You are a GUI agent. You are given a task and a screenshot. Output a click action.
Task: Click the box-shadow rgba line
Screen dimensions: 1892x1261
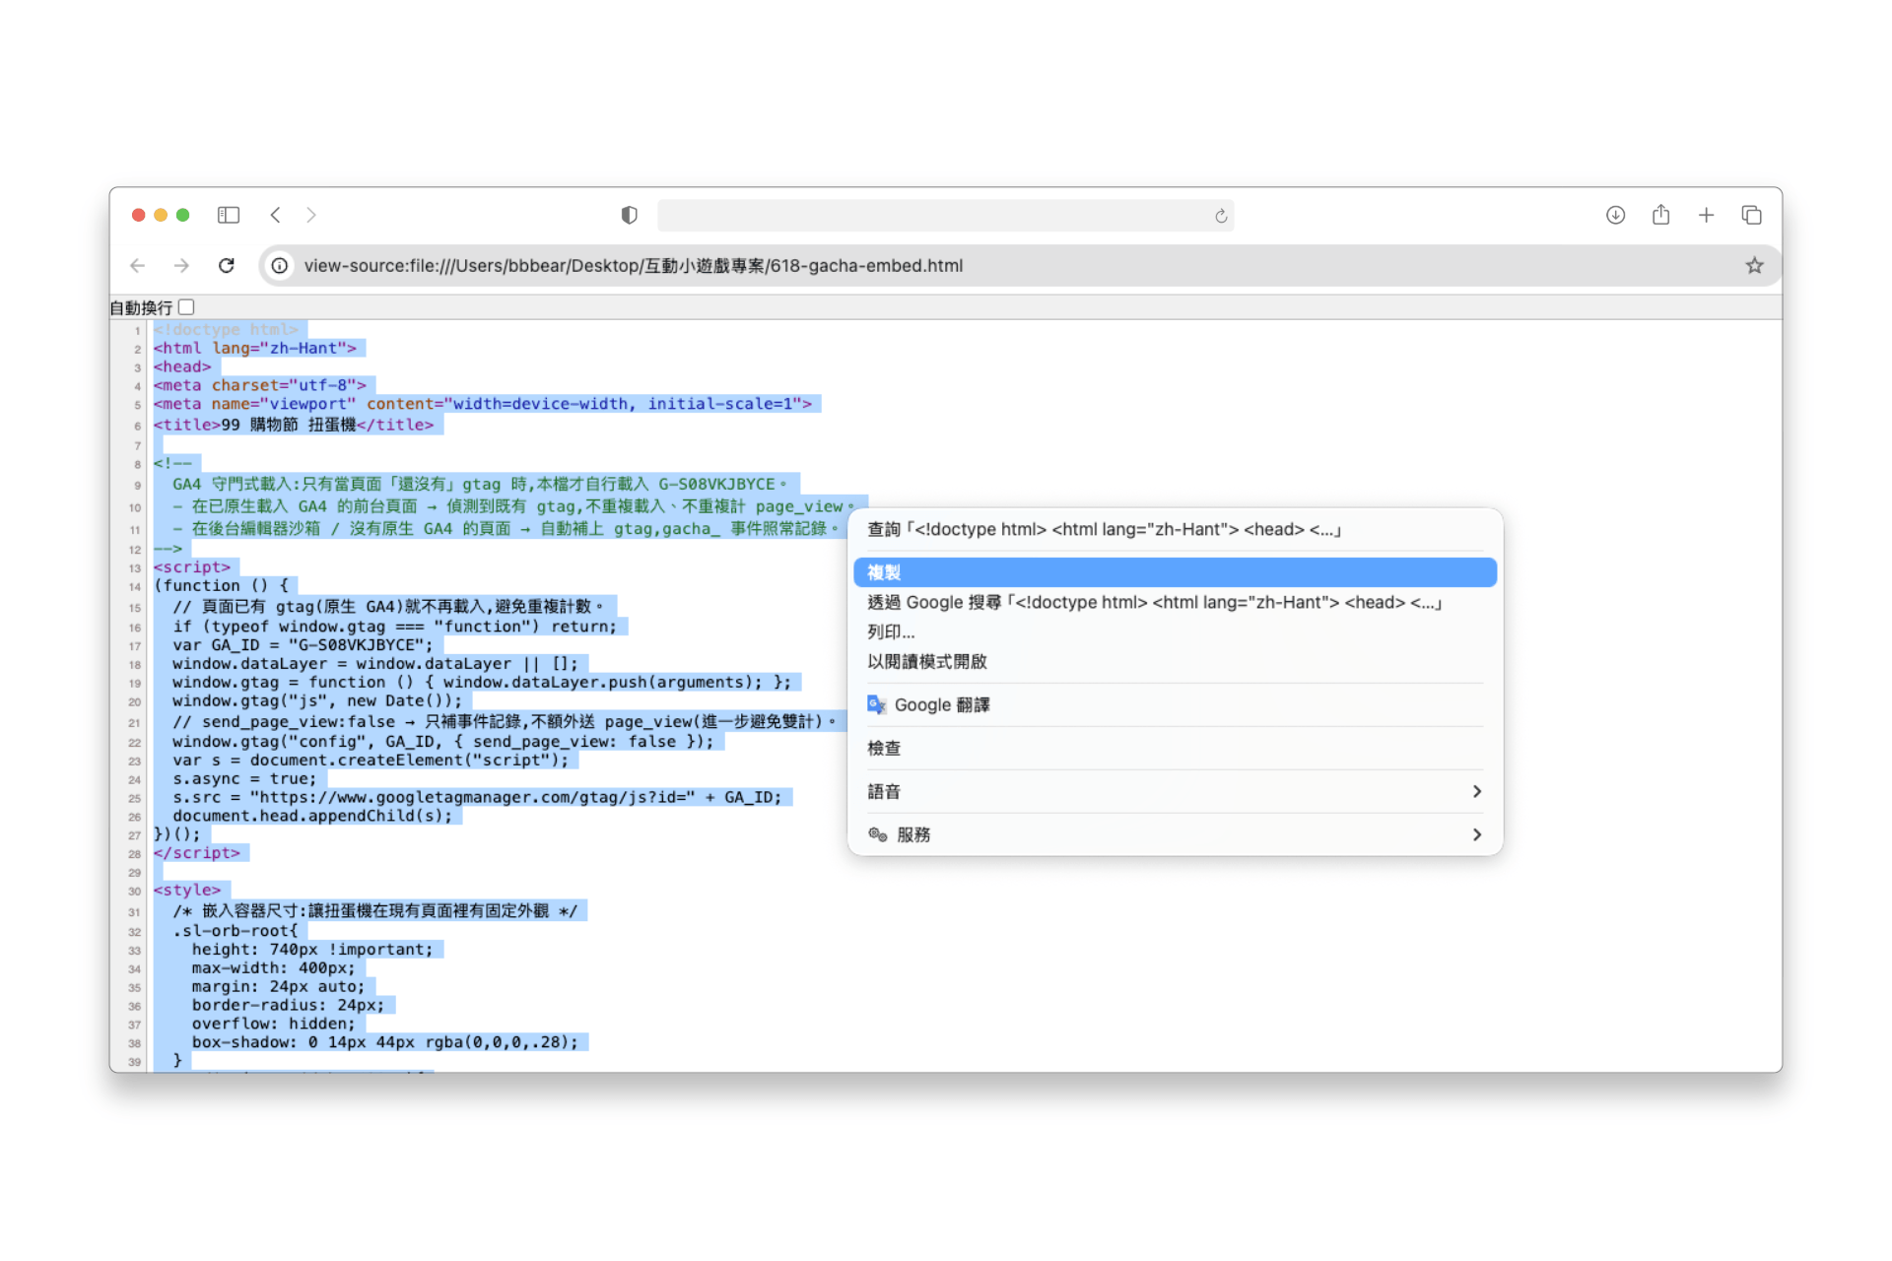click(385, 1042)
